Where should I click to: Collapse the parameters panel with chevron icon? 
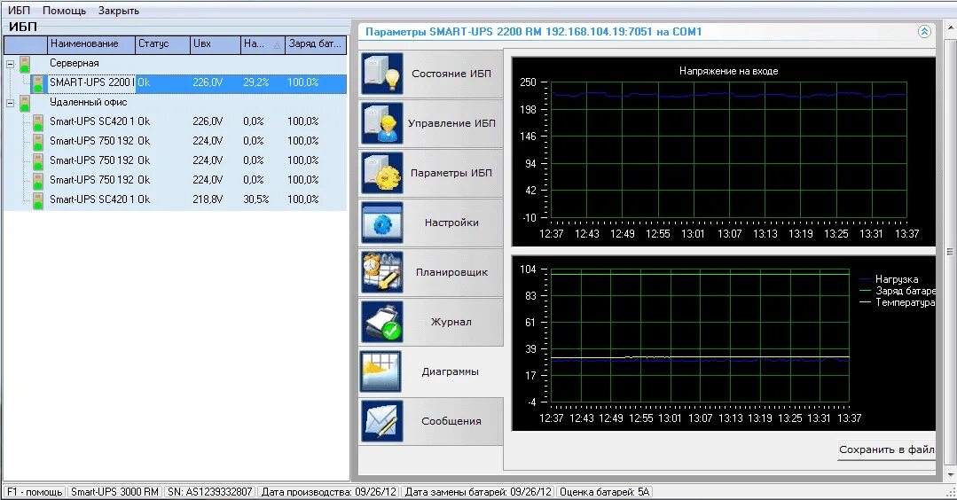click(x=925, y=32)
